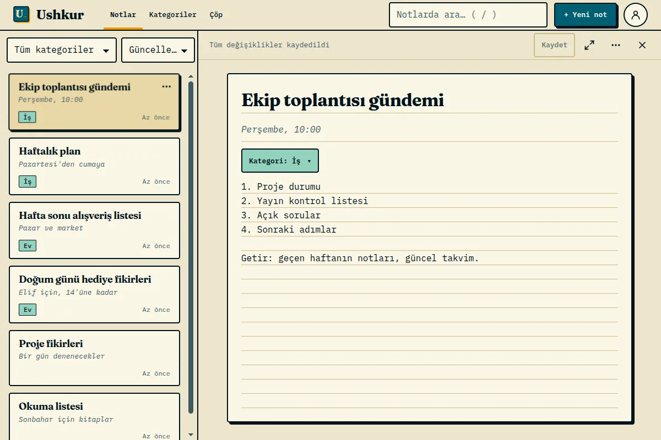Click "Elif için, 14'üne kadar" subtitle
The width and height of the screenshot is (661, 440).
pos(68,292)
